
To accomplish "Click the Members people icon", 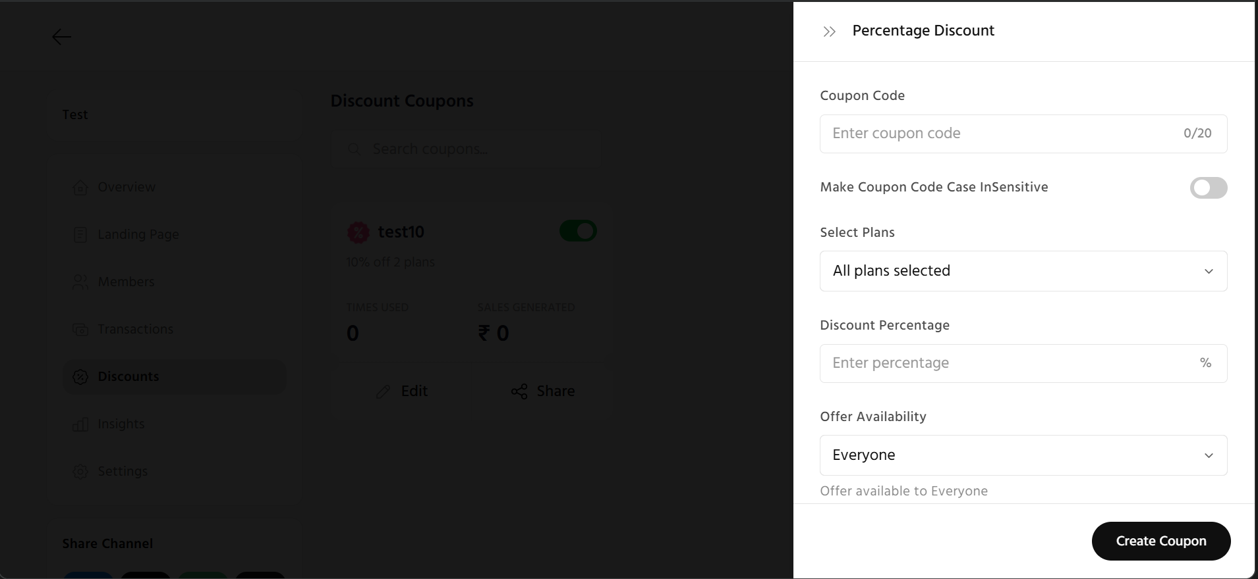I will click(x=80, y=282).
